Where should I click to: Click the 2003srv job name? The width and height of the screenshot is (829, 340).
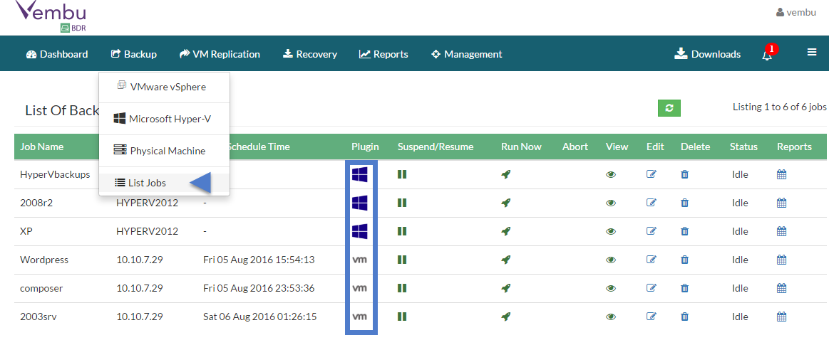point(39,317)
